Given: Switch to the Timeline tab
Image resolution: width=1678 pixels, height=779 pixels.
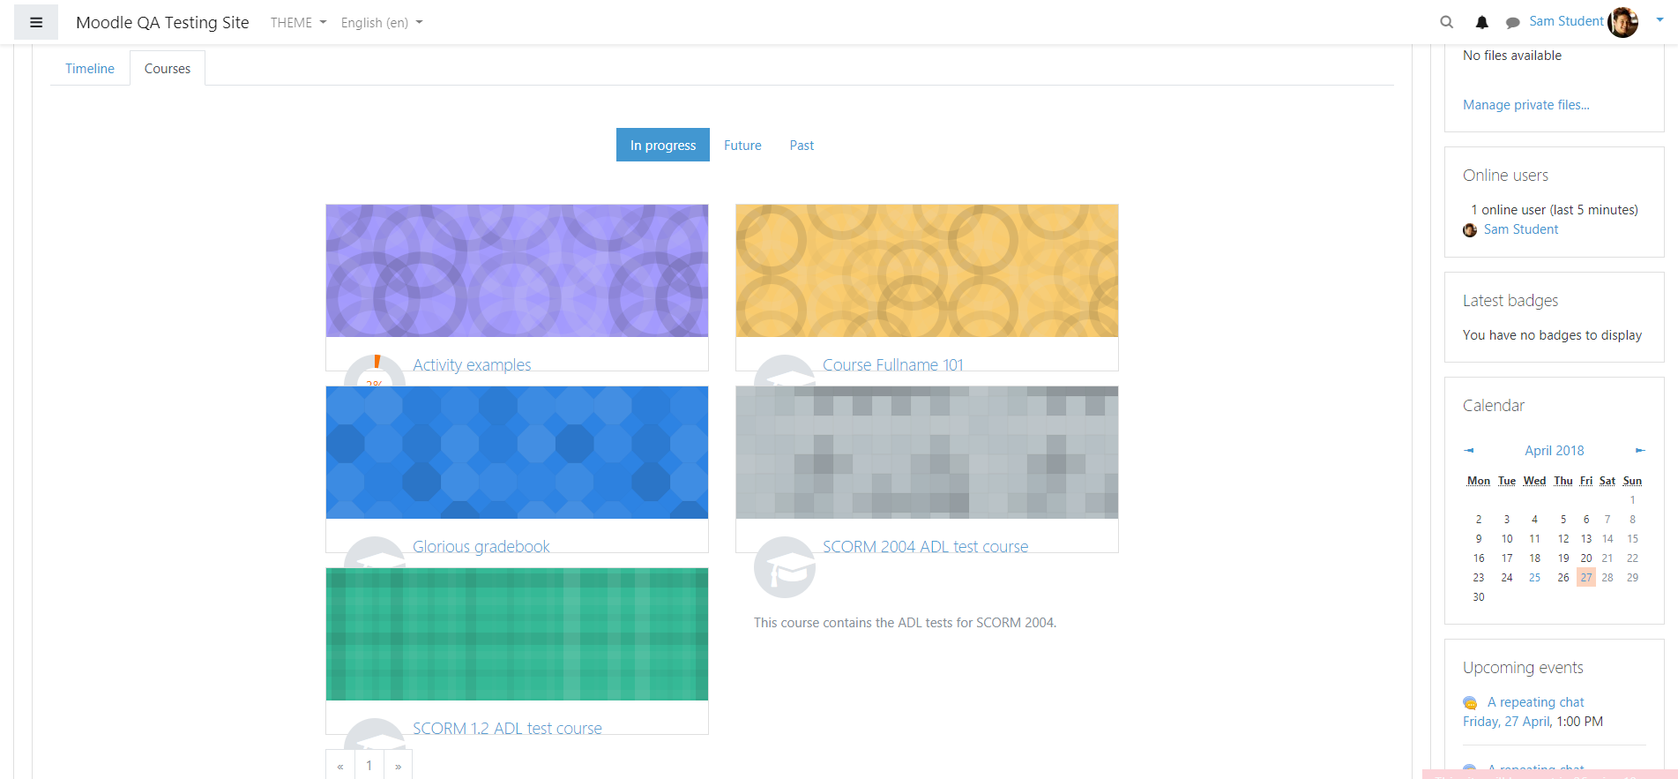Looking at the screenshot, I should tap(90, 69).
